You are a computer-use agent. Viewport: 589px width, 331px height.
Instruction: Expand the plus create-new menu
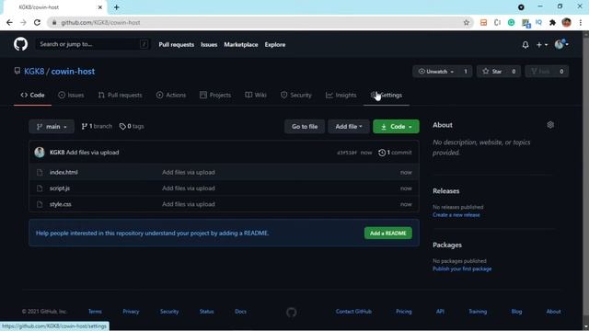point(542,45)
